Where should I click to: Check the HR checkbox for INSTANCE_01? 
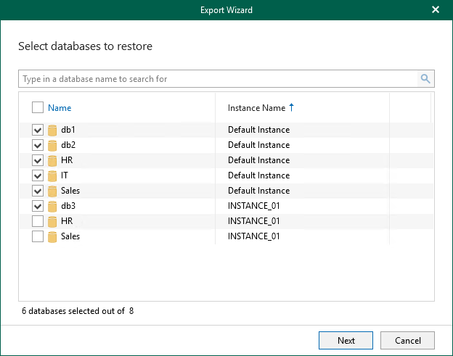pos(38,221)
